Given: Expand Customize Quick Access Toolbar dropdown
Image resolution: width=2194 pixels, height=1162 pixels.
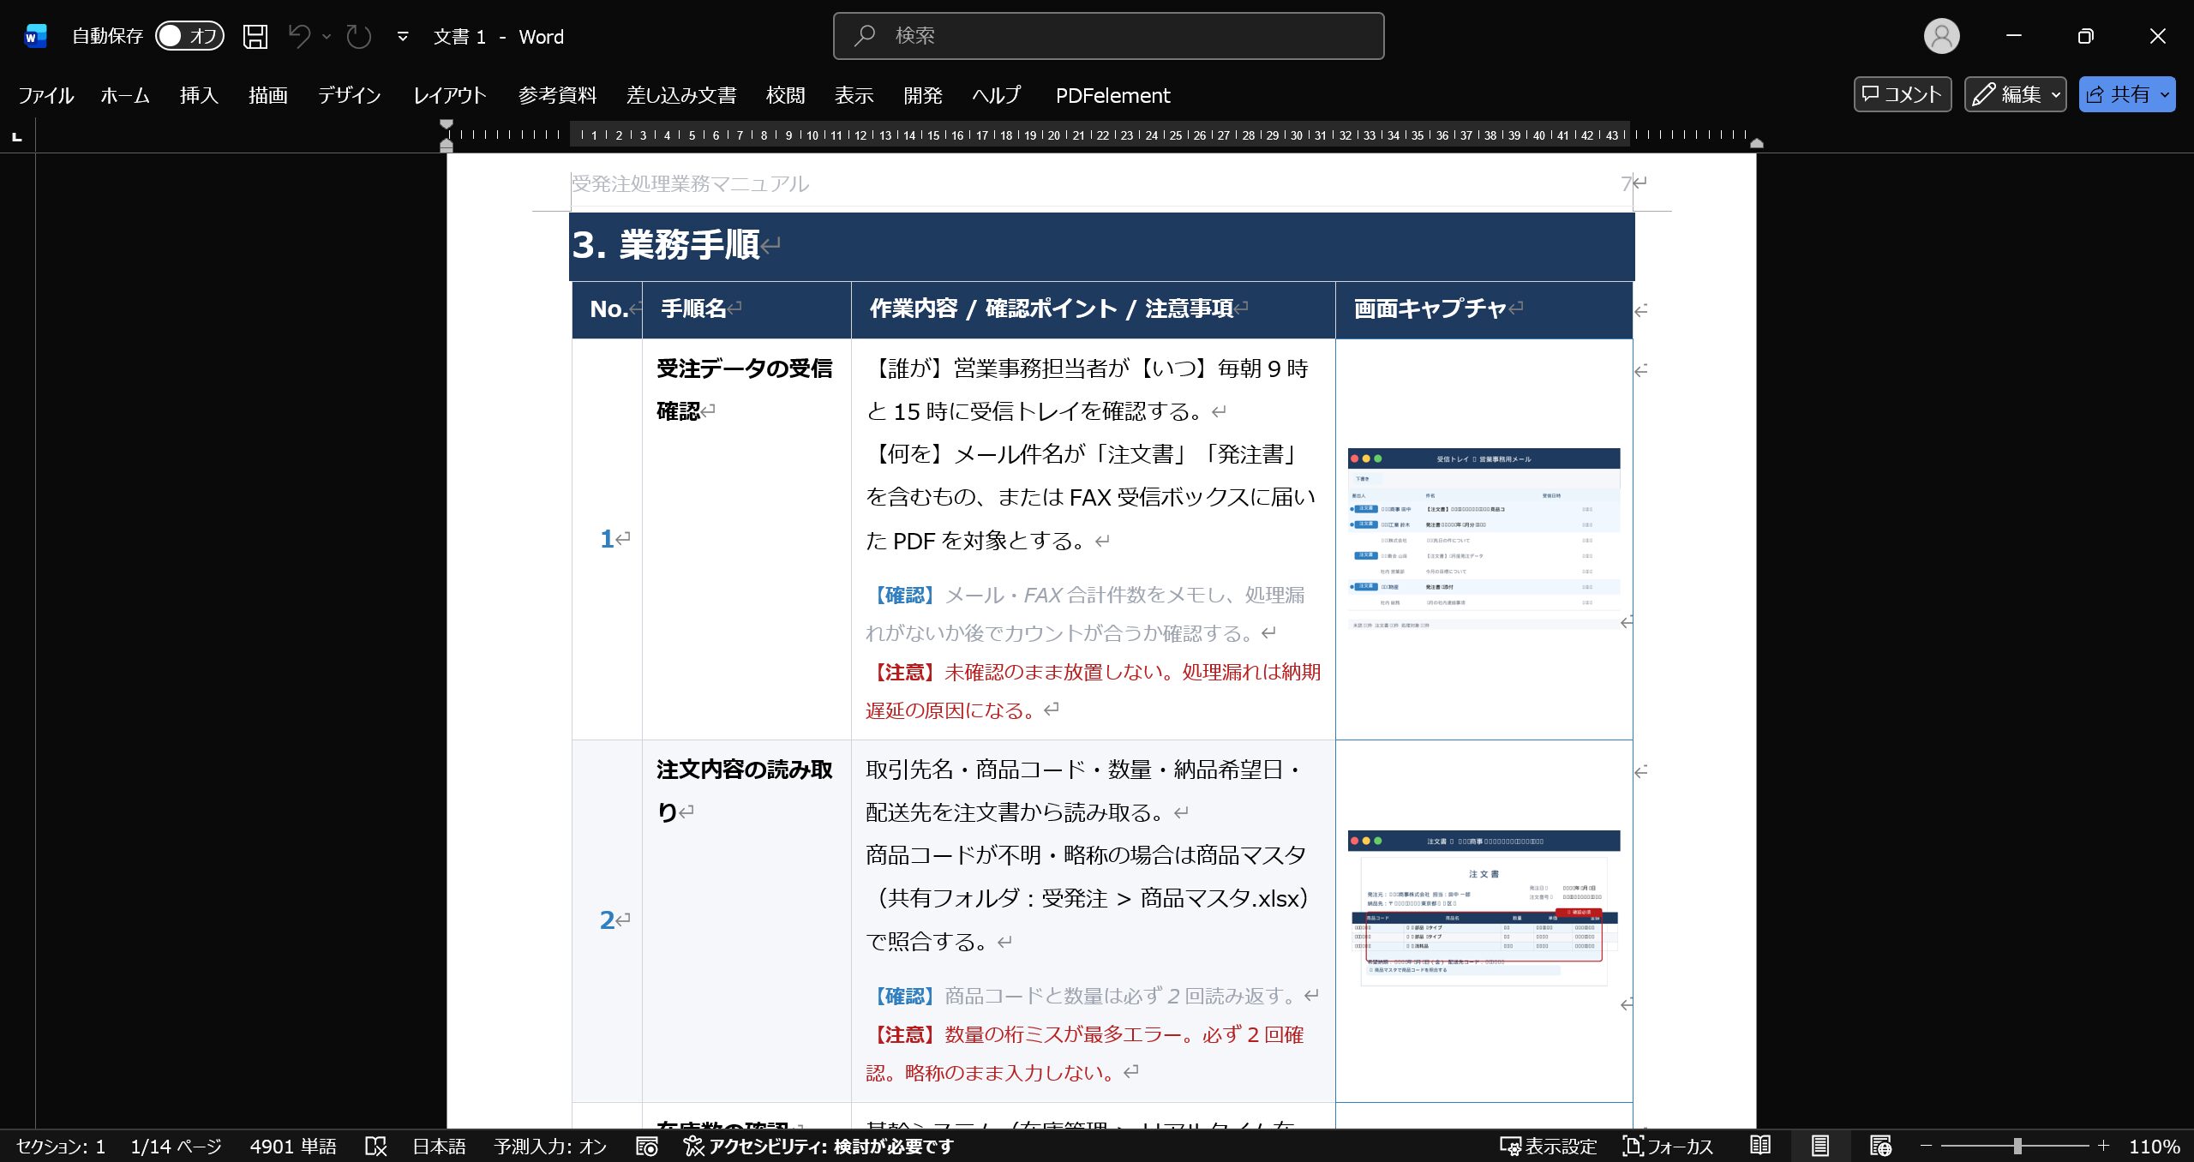Looking at the screenshot, I should (x=403, y=36).
